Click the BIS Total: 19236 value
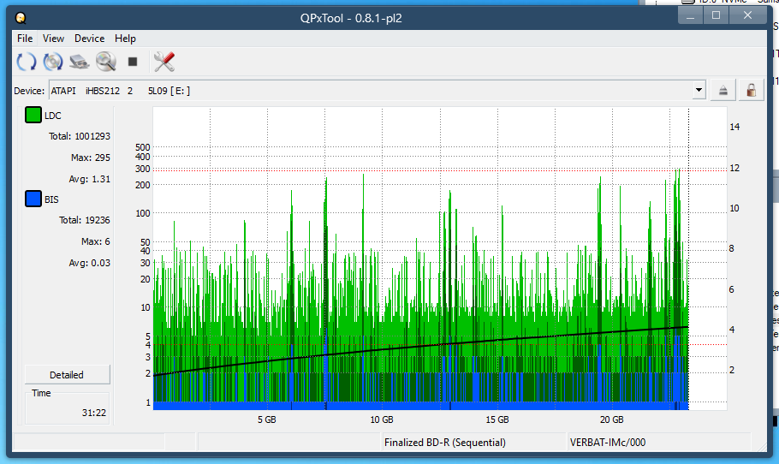This screenshot has width=779, height=464. point(85,220)
